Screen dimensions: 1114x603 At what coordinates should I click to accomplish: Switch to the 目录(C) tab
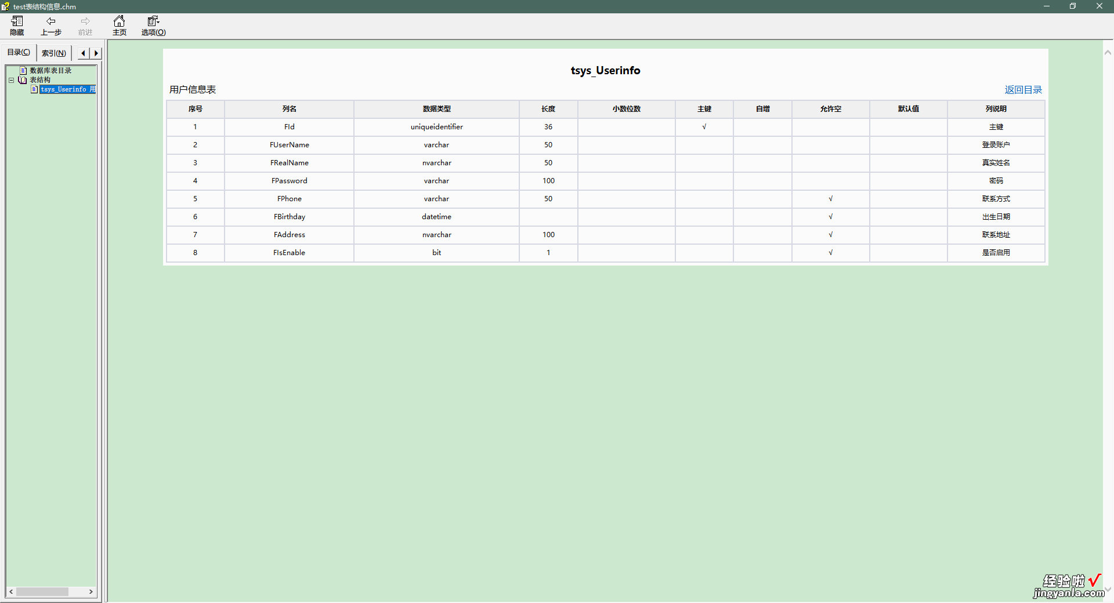click(19, 52)
